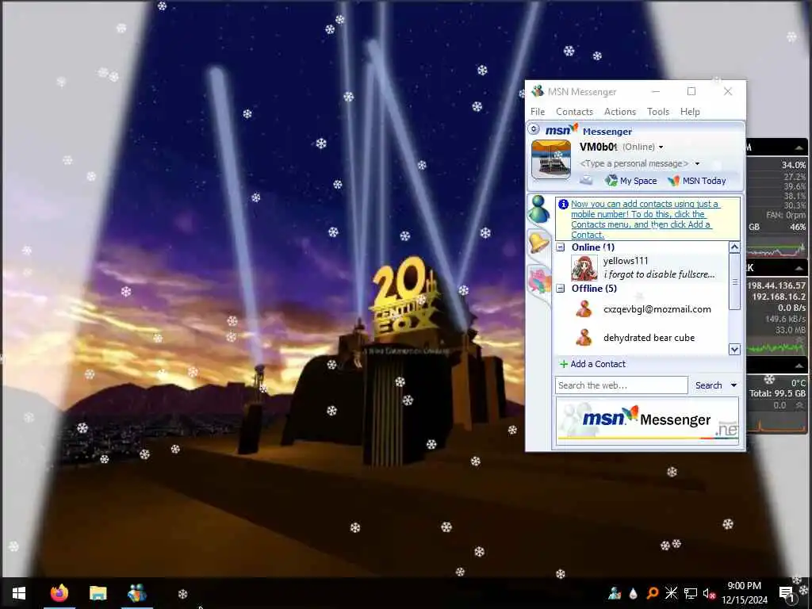Open the Search options dropdown arrow

tap(733, 385)
